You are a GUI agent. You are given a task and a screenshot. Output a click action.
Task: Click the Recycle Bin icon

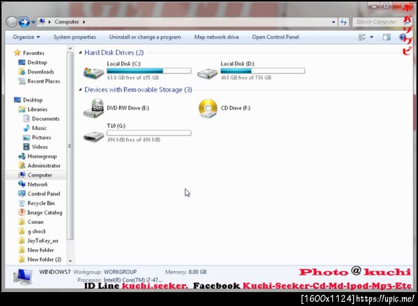point(22,203)
